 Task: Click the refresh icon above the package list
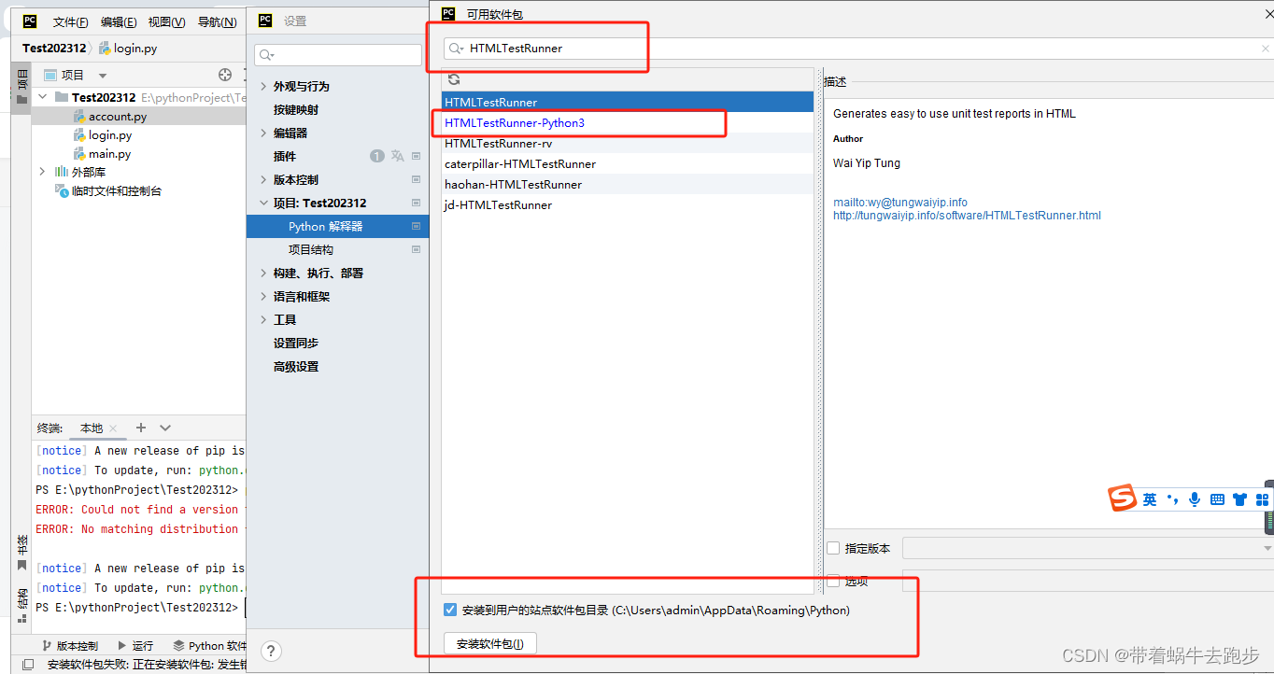pos(454,79)
